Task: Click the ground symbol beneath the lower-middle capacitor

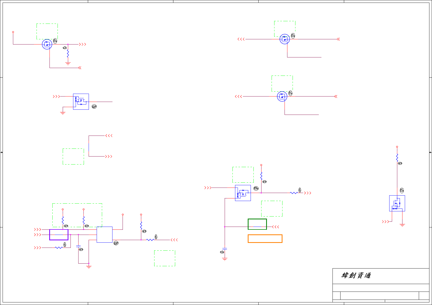Action: pyautogui.click(x=225, y=259)
